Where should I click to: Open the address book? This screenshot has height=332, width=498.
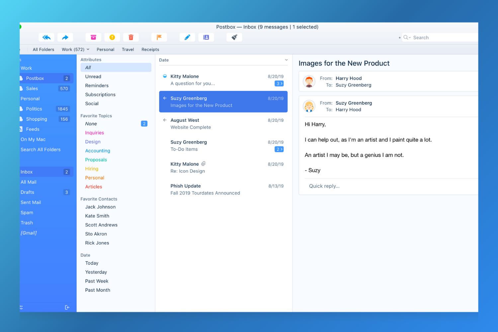206,37
